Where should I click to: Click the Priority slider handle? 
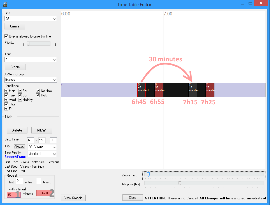coord(28,44)
